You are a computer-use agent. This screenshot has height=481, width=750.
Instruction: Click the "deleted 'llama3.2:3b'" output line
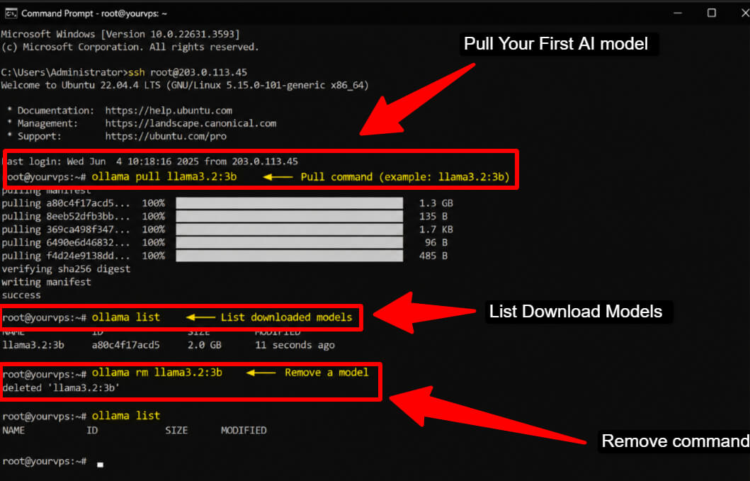pos(61,387)
